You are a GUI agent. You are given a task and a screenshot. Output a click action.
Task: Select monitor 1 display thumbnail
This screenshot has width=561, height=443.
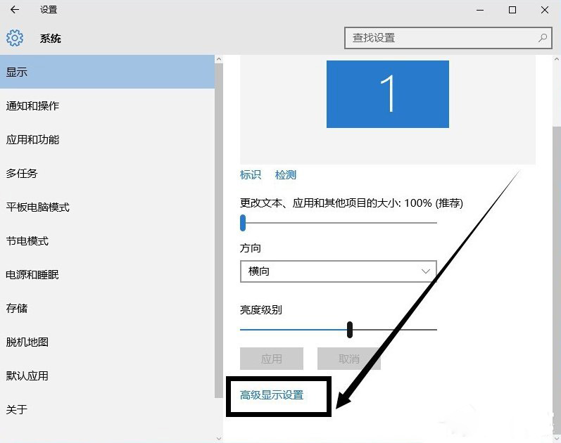tap(387, 94)
